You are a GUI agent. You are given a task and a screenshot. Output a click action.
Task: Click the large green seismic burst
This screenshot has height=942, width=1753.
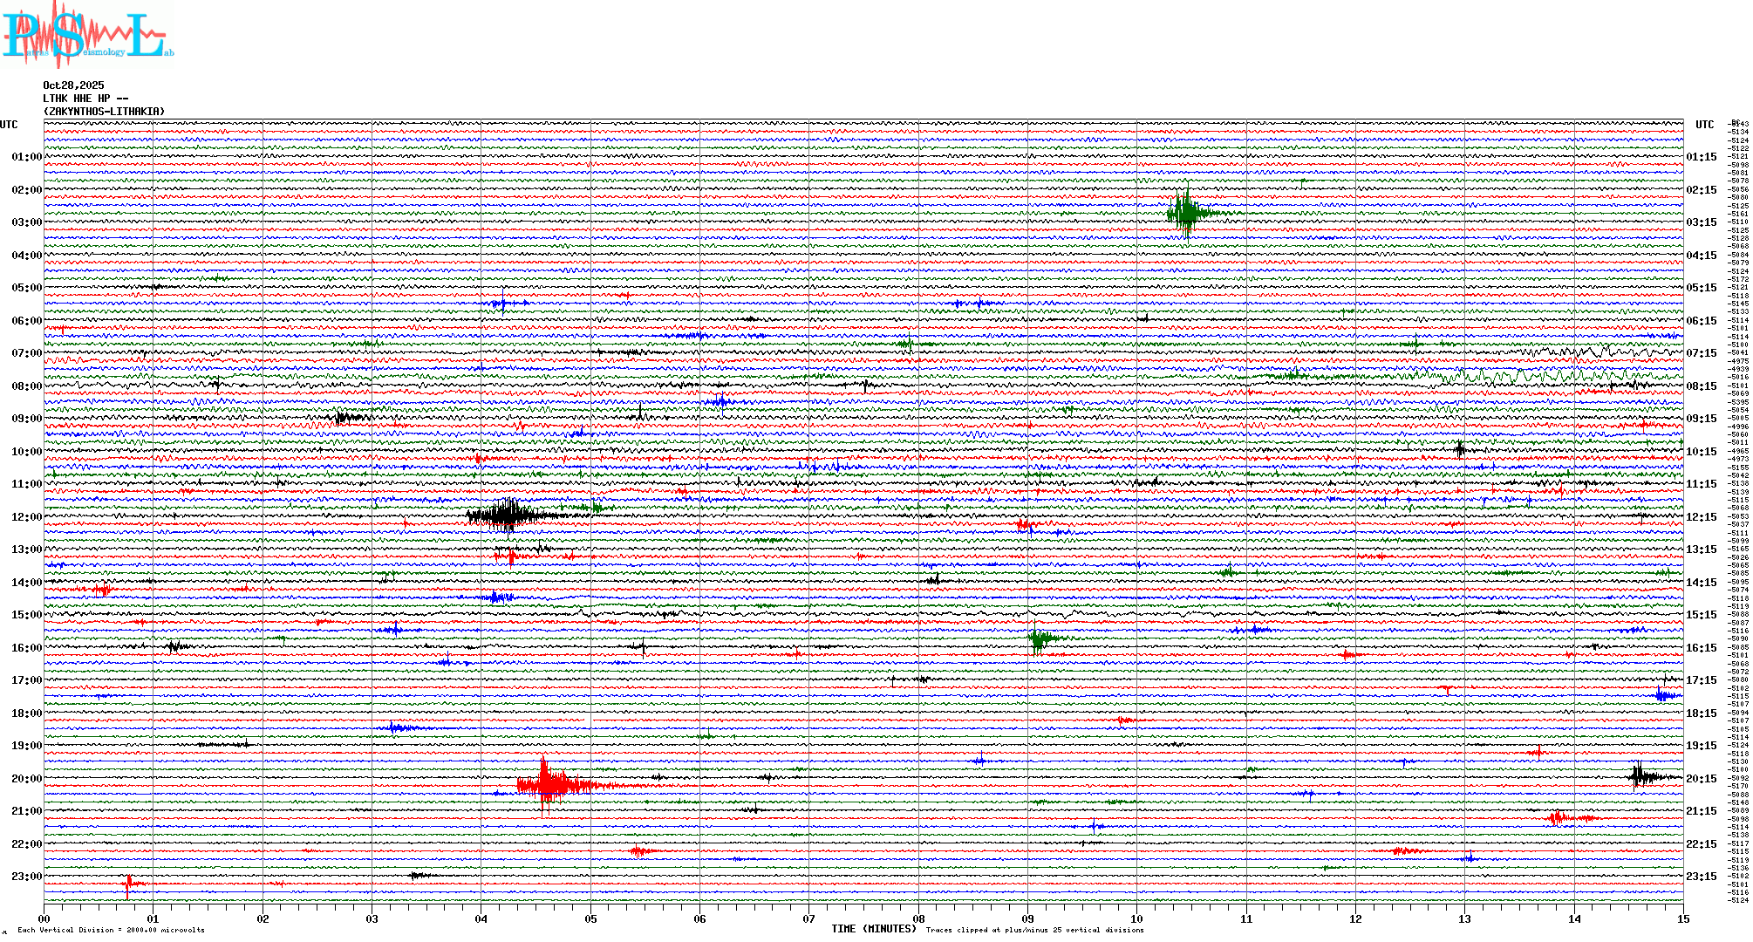[x=1187, y=212]
